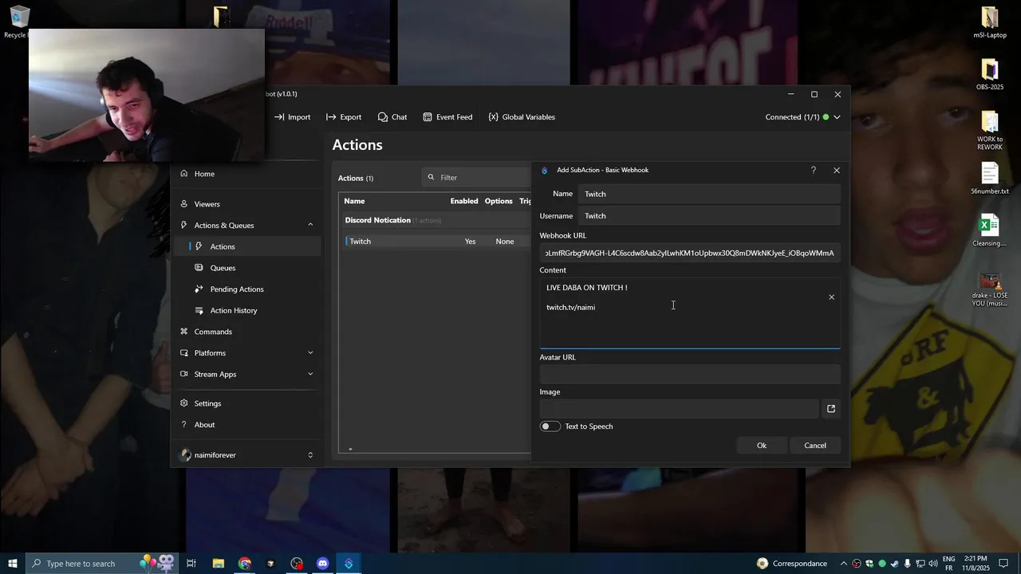Click the Viewers person icon
Viewport: 1021px width, 574px height.
click(184, 204)
